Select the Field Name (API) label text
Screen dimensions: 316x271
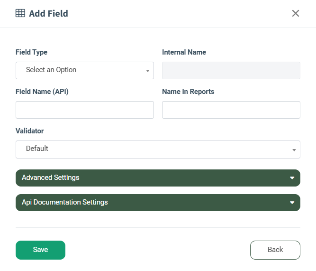coord(42,92)
